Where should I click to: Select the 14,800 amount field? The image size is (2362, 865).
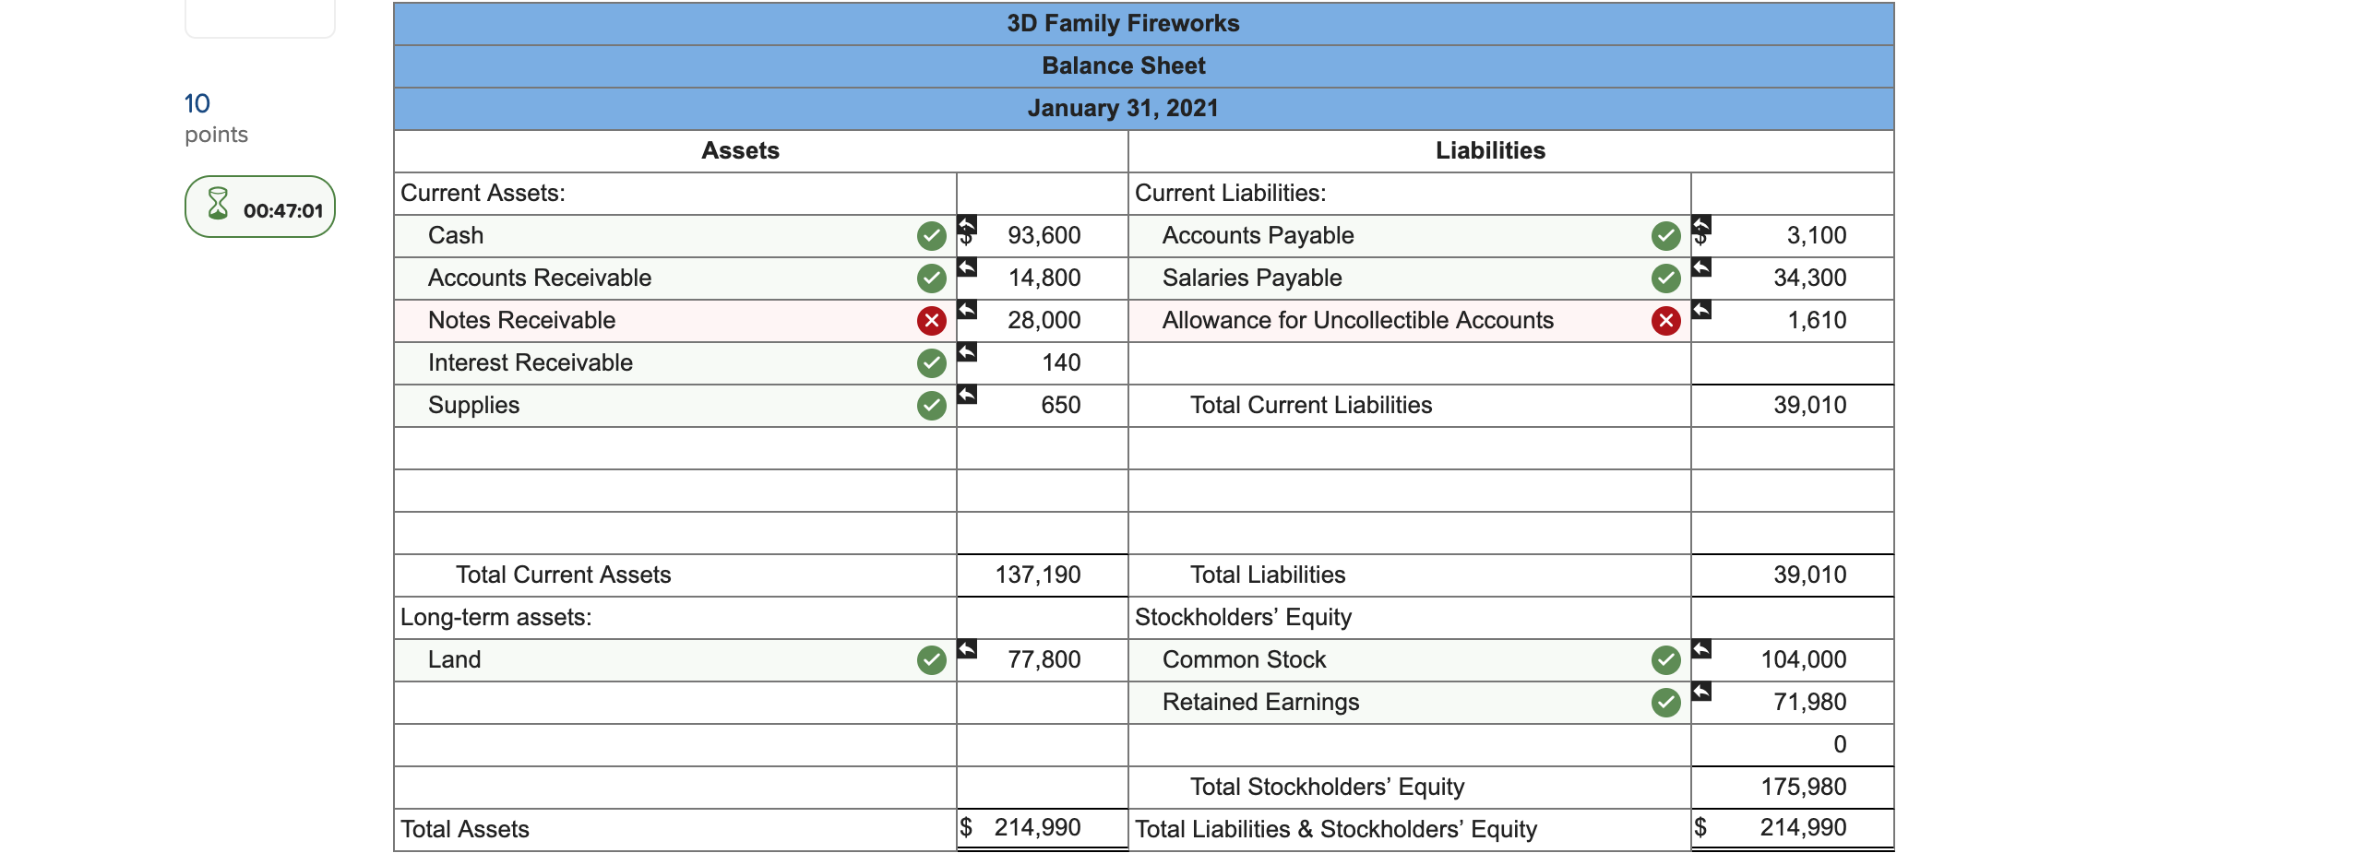pos(1043,278)
